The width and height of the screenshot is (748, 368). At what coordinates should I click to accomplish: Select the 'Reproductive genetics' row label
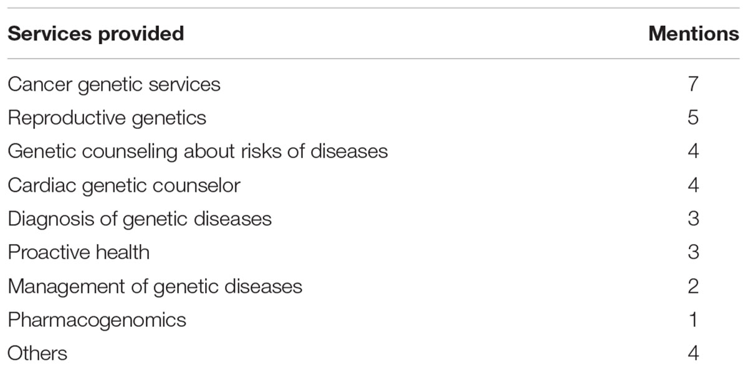107,118
